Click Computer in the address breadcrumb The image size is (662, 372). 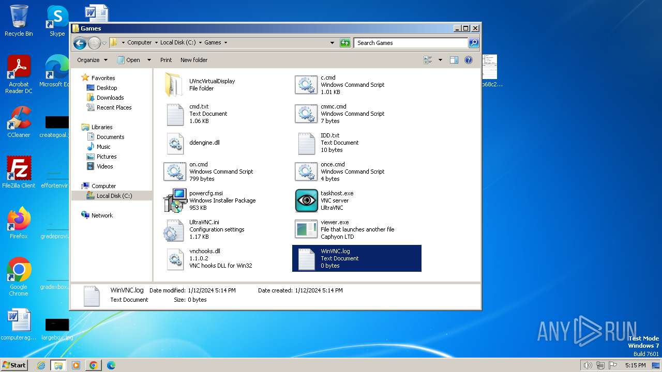coord(140,43)
